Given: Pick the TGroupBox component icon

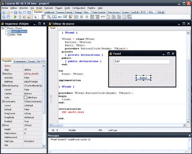Looking at the screenshot, I should click(108, 17).
